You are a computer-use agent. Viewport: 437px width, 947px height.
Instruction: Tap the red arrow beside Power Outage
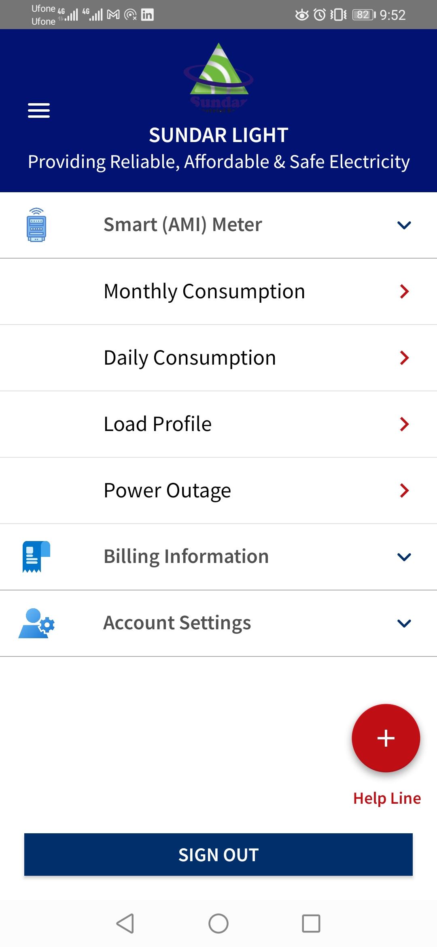tap(404, 490)
